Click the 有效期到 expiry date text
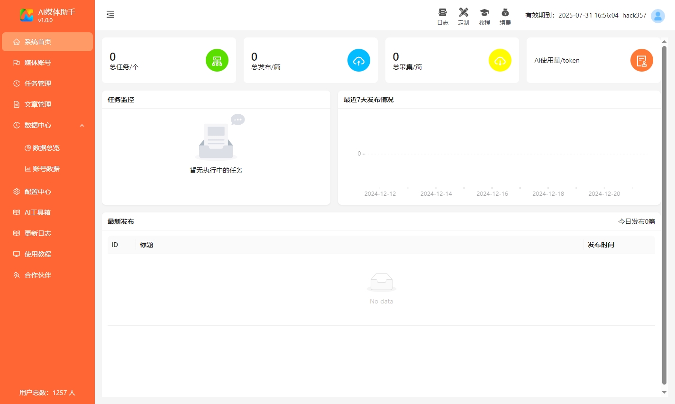 tap(572, 15)
